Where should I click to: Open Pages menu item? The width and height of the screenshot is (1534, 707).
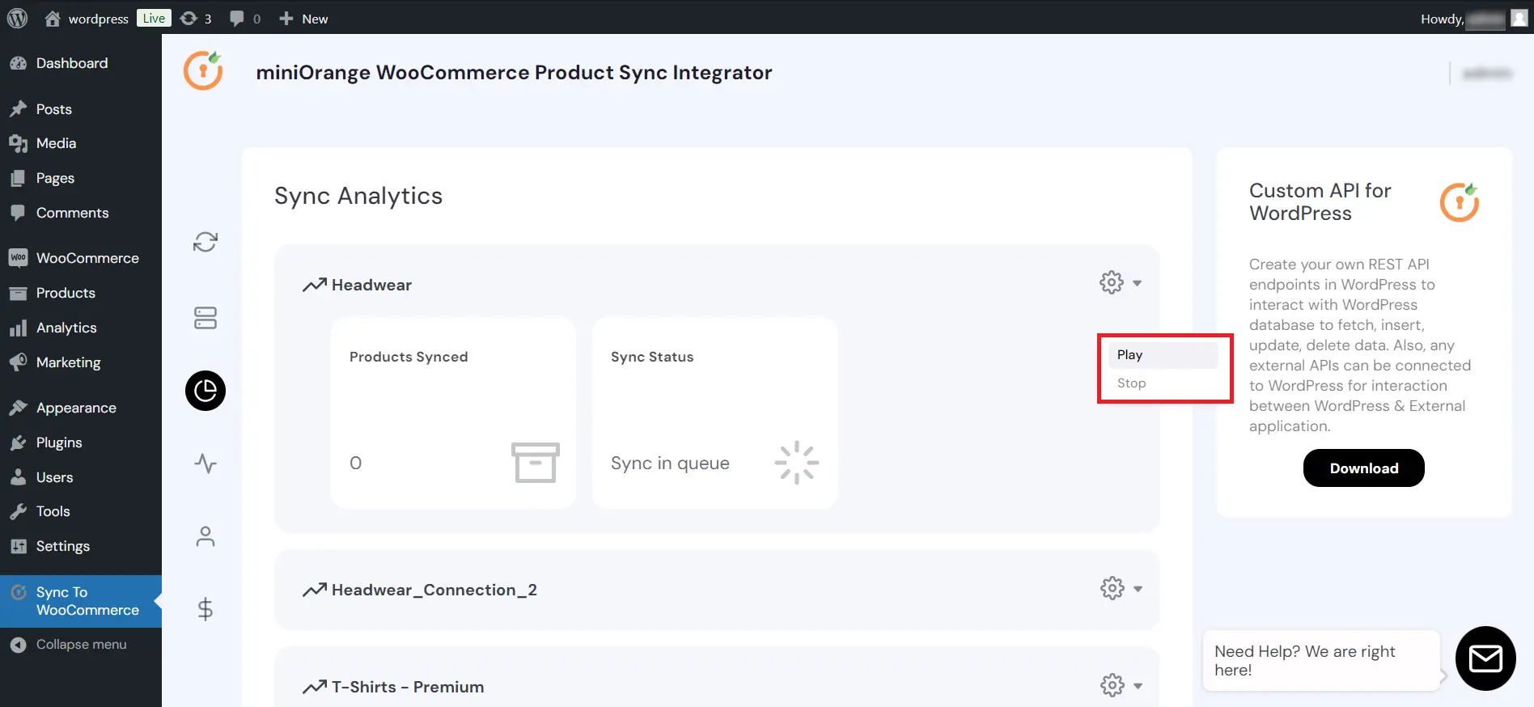pos(81,178)
